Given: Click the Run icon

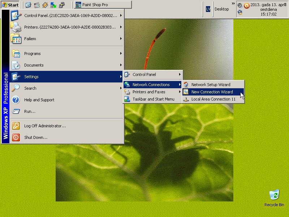Looking at the screenshot, I should [x=16, y=111].
